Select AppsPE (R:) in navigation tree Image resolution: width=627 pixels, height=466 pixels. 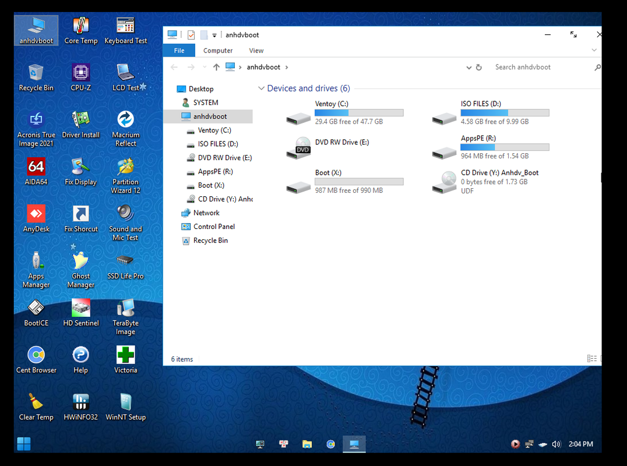point(215,171)
